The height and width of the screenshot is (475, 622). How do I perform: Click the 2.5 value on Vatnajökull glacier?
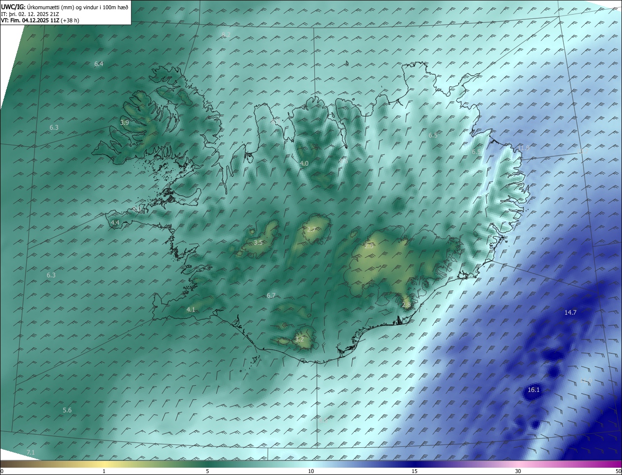369,246
